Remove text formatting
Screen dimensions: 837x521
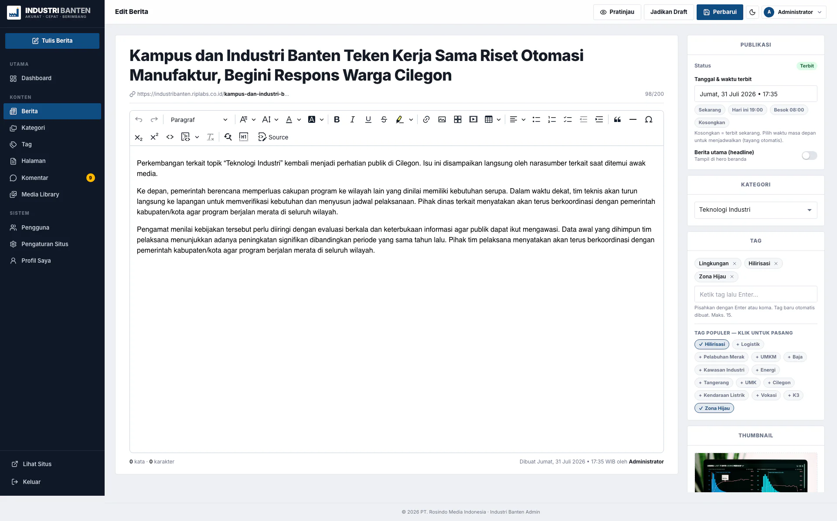[210, 137]
